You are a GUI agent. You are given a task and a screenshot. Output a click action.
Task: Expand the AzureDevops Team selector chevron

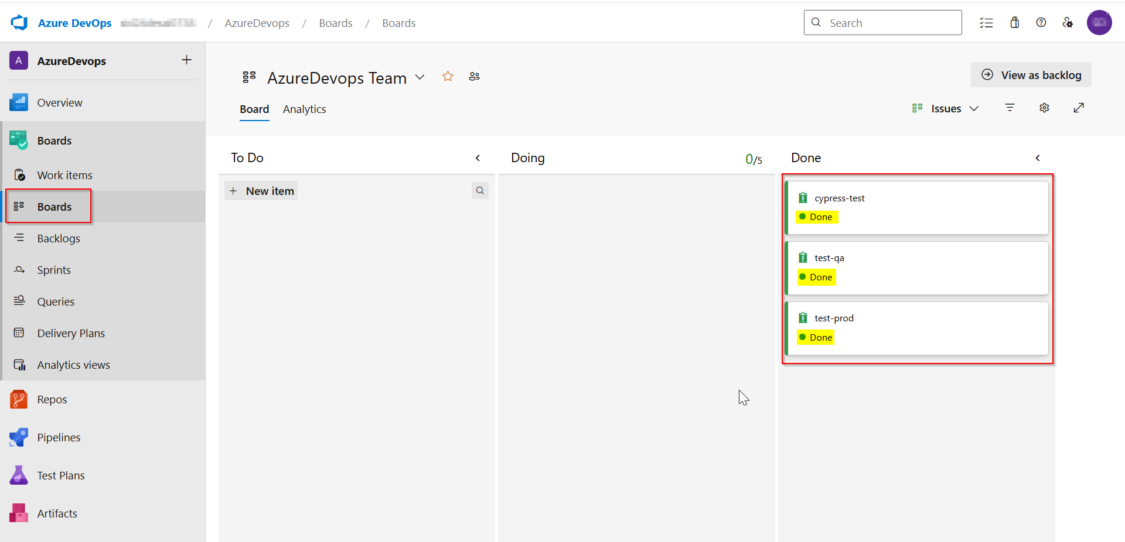click(x=420, y=77)
